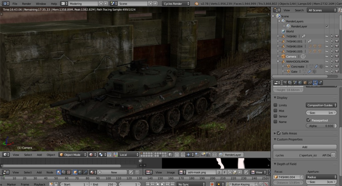Image resolution: width=342 pixels, height=186 pixels.
Task: Expand the Safe Areas panel
Action: pyautogui.click(x=275, y=133)
